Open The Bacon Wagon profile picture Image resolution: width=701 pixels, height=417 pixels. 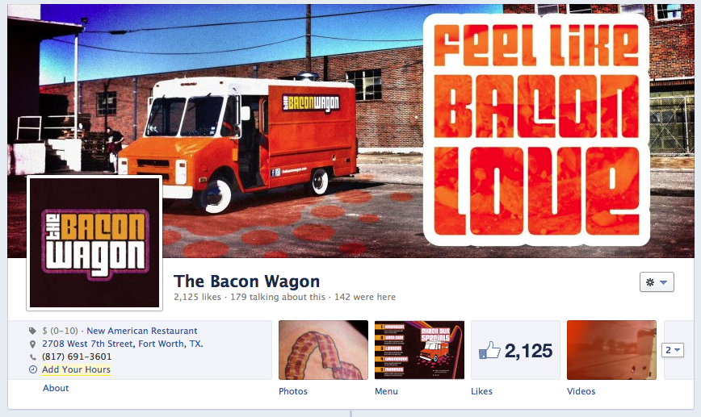94,243
